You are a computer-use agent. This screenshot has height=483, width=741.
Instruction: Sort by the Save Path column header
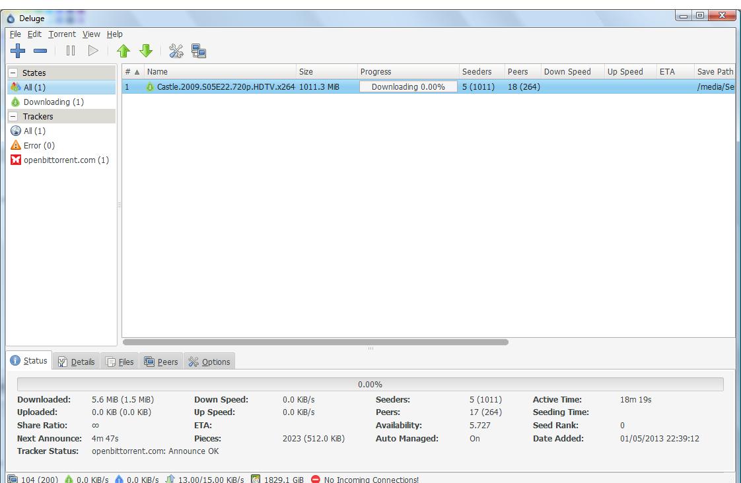(x=715, y=72)
